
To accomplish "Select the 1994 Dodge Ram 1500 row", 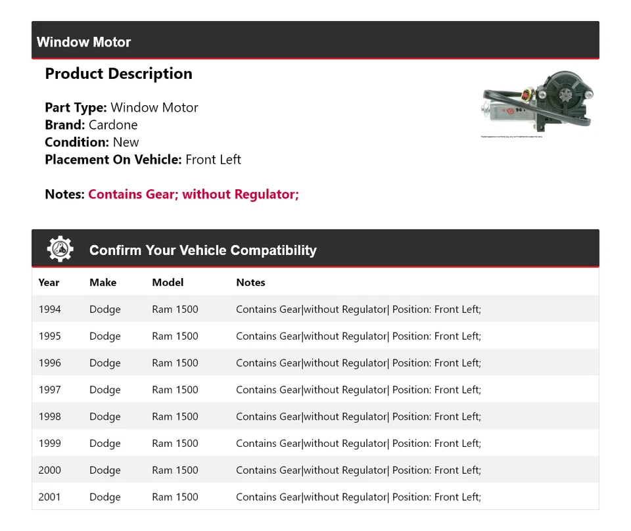I will (315, 309).
